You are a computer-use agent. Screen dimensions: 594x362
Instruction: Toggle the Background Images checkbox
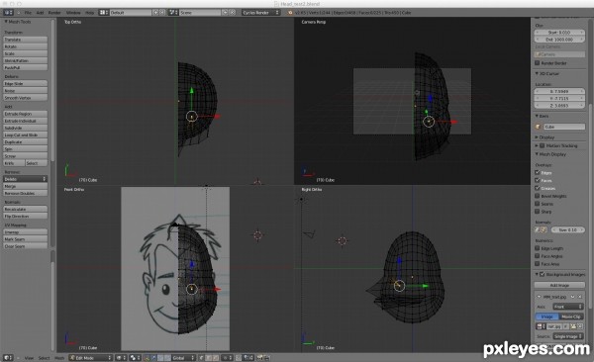(x=543, y=274)
